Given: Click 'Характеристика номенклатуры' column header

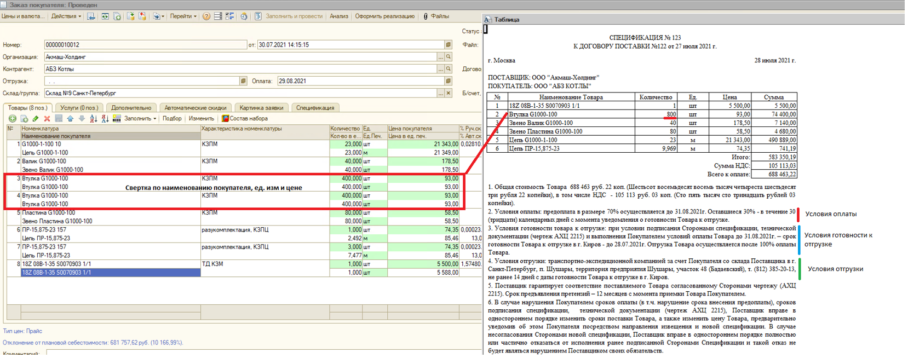Looking at the screenshot, I should [x=265, y=129].
